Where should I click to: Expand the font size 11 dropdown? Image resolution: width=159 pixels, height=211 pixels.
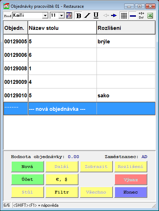pyautogui.click(x=61, y=16)
